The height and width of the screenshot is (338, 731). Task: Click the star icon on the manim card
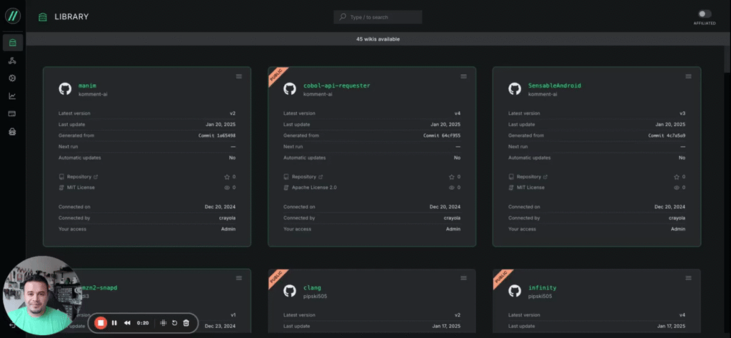click(x=227, y=177)
